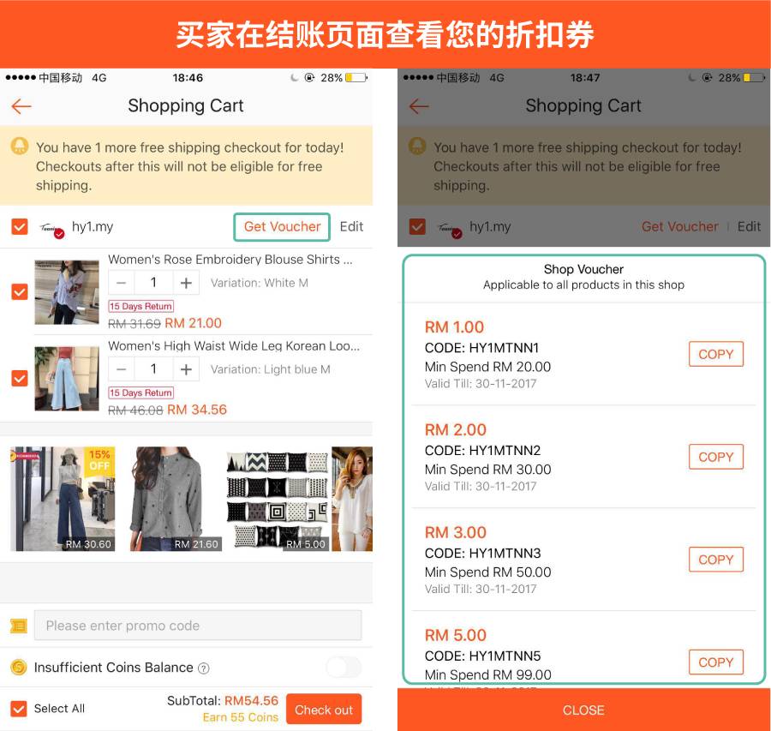Tap back arrow in dimmed right Shopping Cart
The height and width of the screenshot is (731, 771).
(419, 105)
